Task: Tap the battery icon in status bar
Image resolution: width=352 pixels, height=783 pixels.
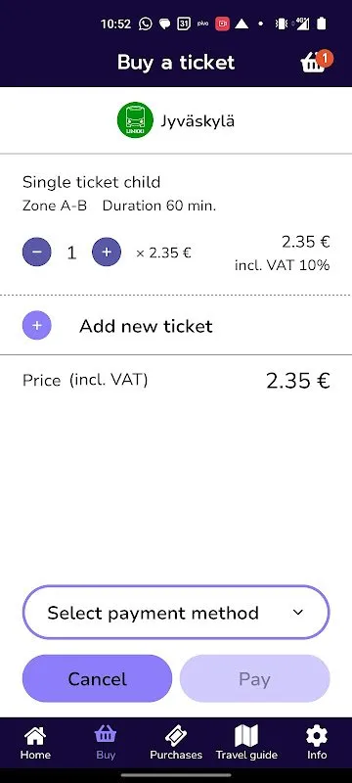Action: pyautogui.click(x=322, y=23)
